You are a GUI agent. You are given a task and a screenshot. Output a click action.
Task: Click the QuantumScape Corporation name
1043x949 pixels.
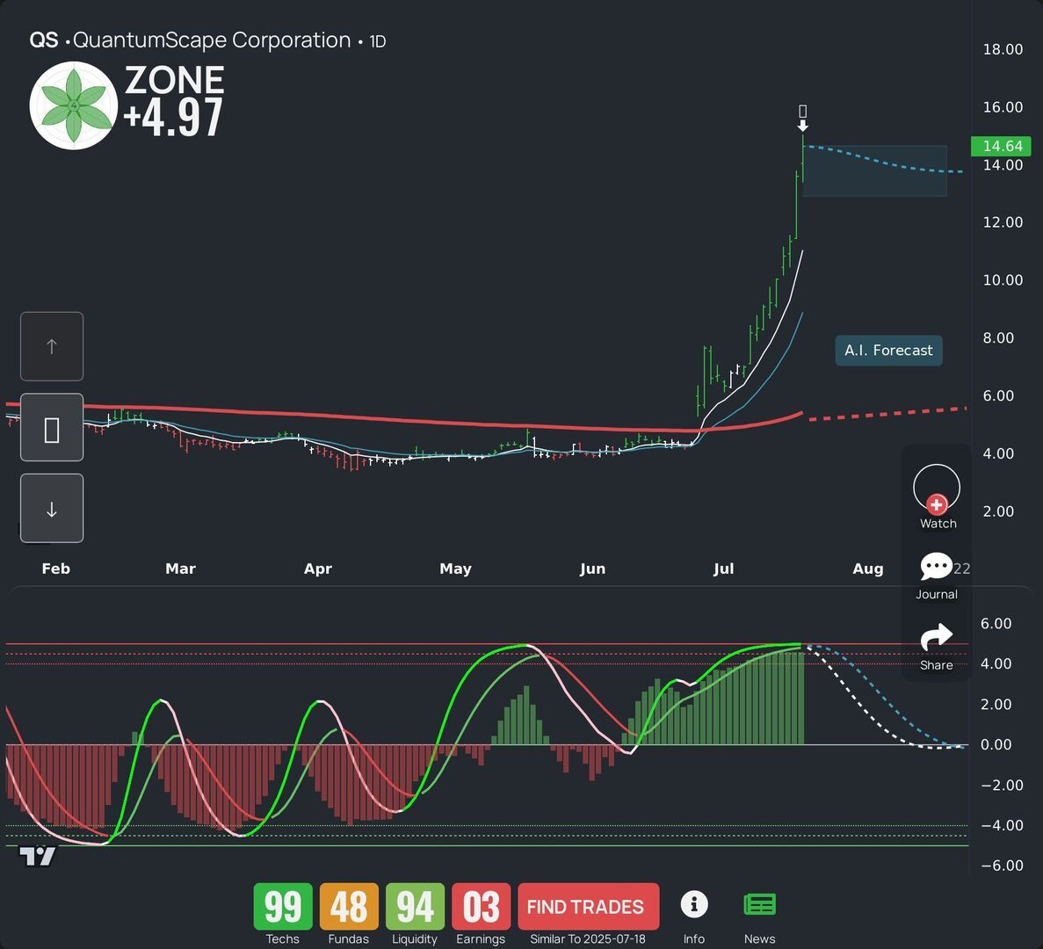[212, 40]
